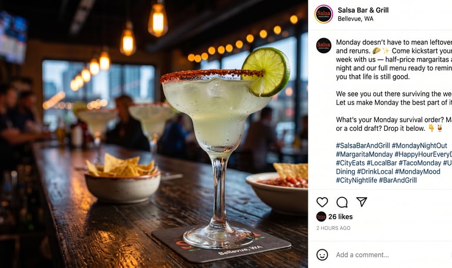The height and width of the screenshot is (268, 452).
Task: Open Bellevue, WA location link
Action: tap(355, 19)
